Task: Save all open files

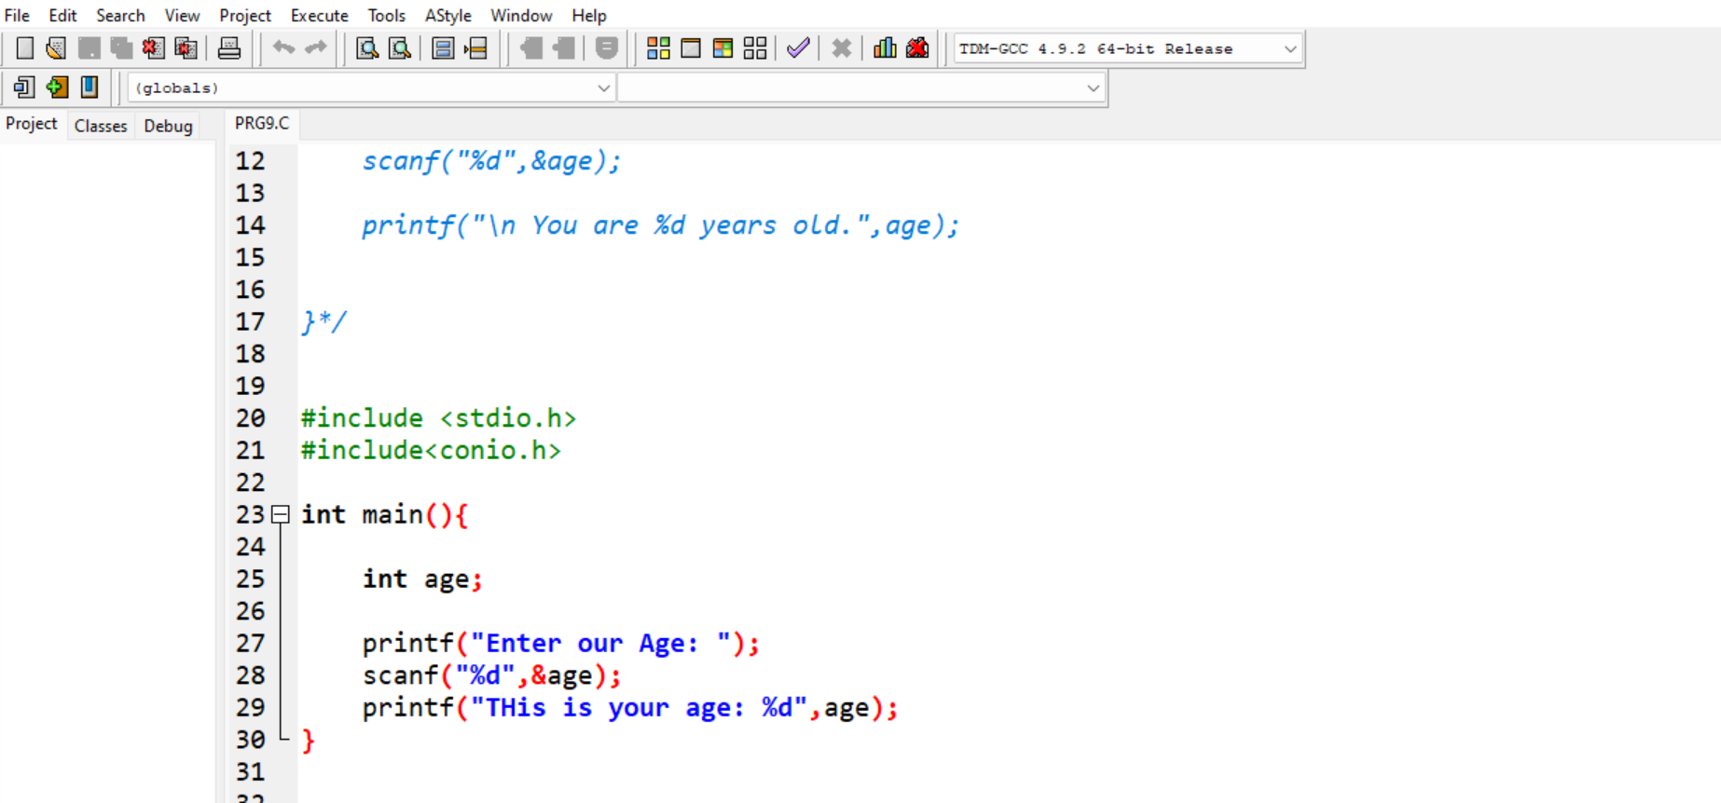Action: tap(121, 48)
